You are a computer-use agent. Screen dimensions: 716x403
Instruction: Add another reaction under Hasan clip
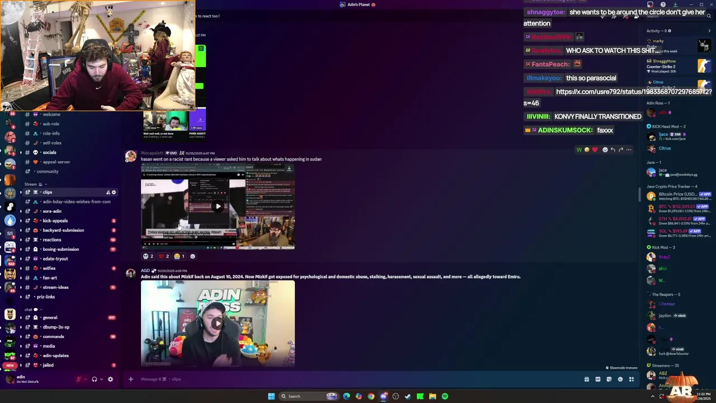click(x=193, y=256)
